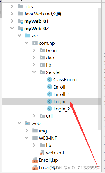Click the com.hp package icon
Image resolution: width=105 pixels, height=173 pixels.
[x=35, y=43]
